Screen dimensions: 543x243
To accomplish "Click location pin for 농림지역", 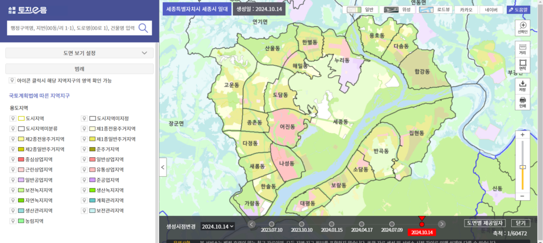I will tap(13, 221).
